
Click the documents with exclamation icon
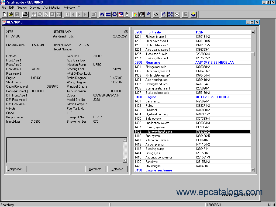point(141,15)
